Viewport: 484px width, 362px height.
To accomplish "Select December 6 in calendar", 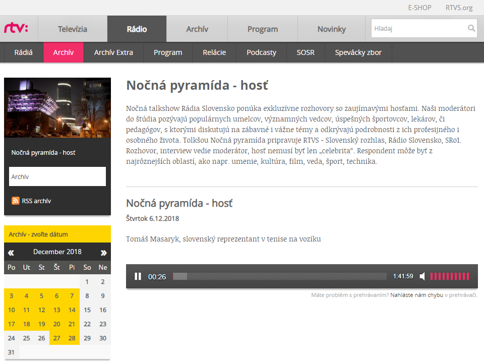I will [x=57, y=295].
